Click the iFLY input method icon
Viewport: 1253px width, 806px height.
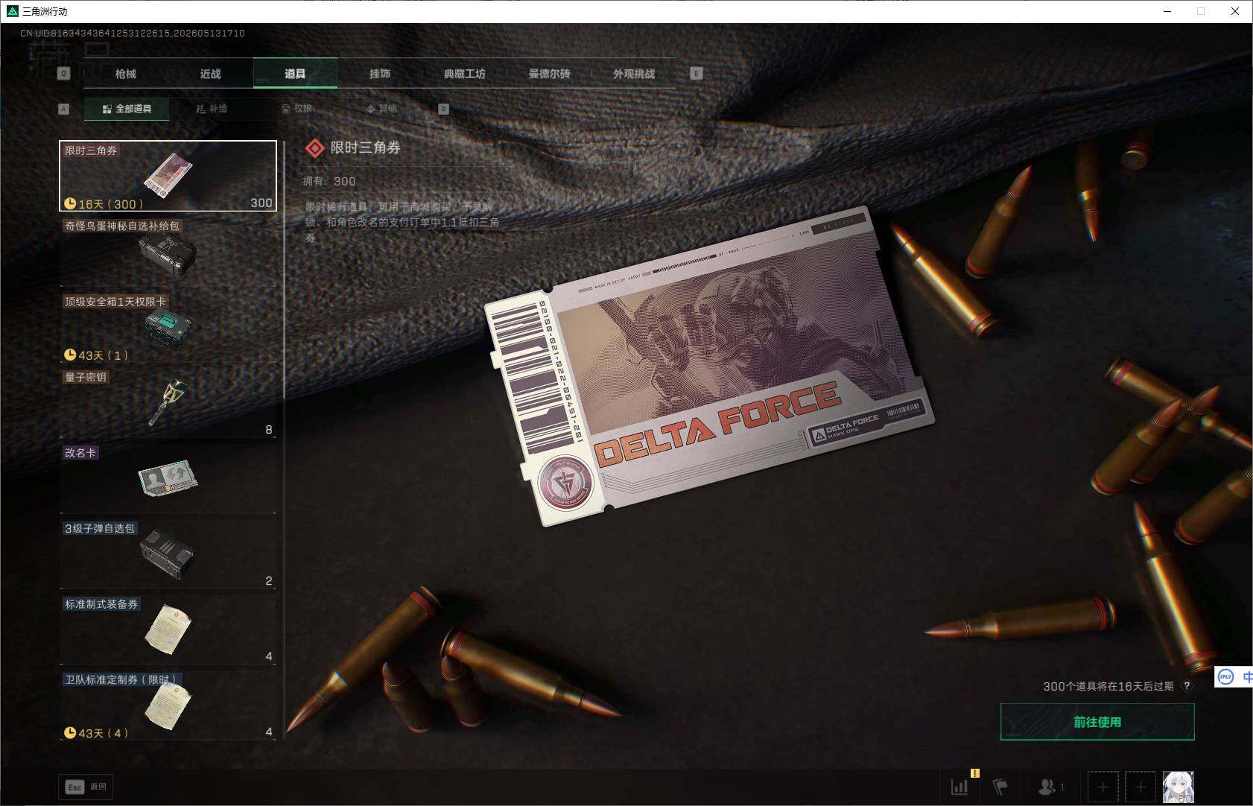[x=1225, y=676]
